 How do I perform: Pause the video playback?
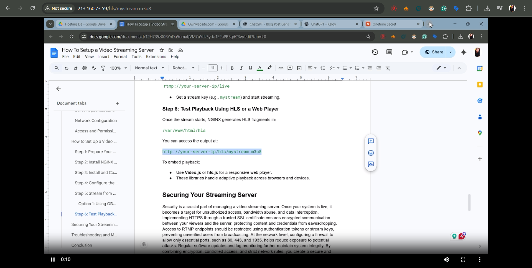coord(53,259)
